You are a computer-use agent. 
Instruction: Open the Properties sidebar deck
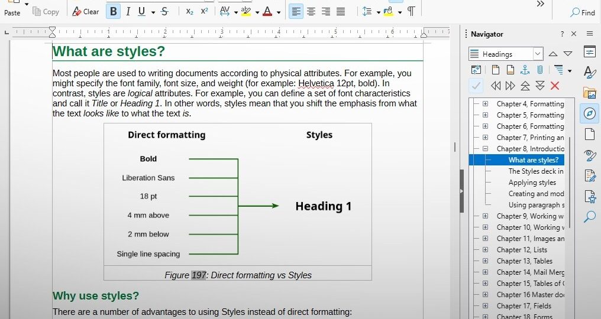[x=590, y=51]
